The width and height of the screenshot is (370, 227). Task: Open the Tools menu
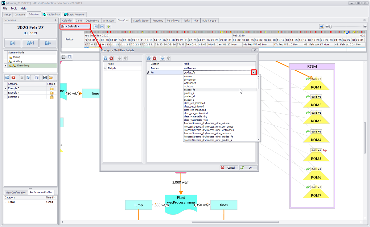[x=14, y=8]
